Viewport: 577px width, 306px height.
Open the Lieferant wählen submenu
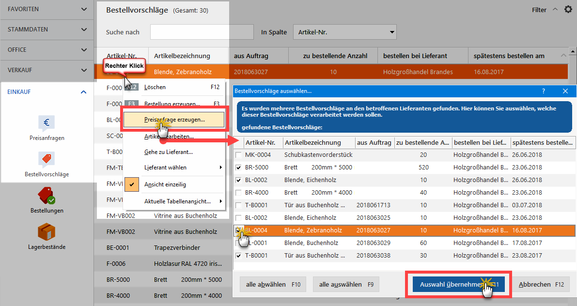(174, 168)
